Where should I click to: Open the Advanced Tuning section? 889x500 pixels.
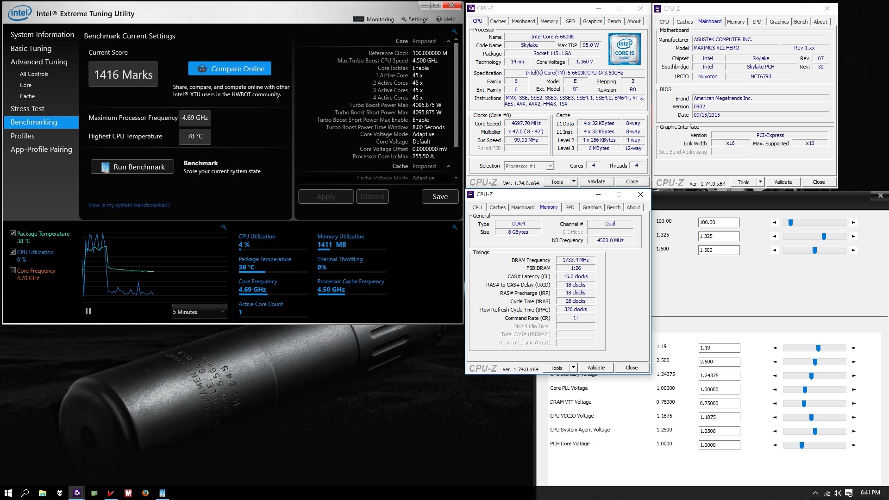pyautogui.click(x=39, y=62)
